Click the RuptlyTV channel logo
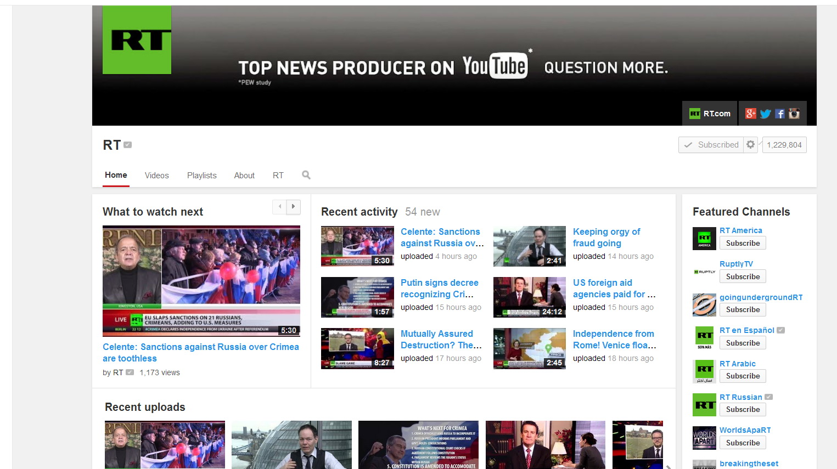Image resolution: width=837 pixels, height=469 pixels. tap(704, 272)
